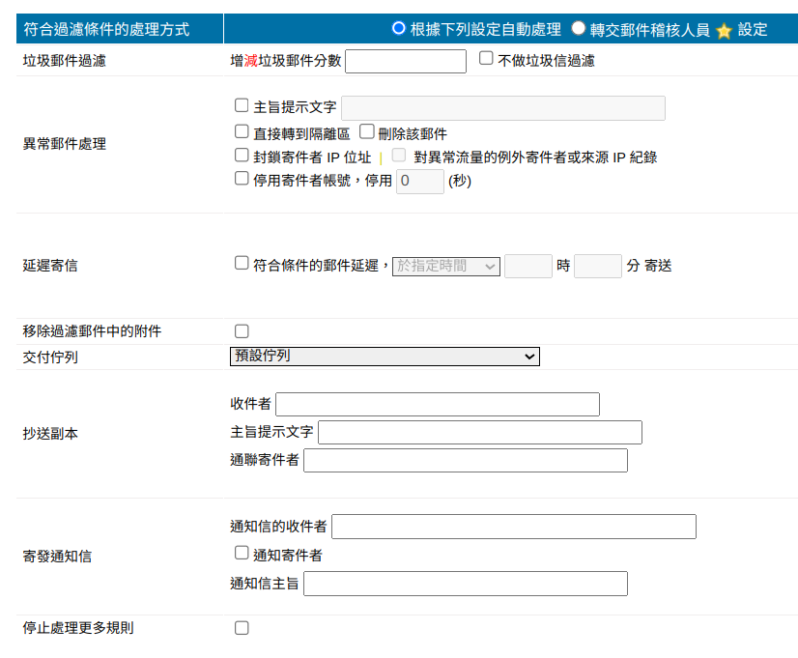Check the 刪除該郵件 option

point(366,131)
